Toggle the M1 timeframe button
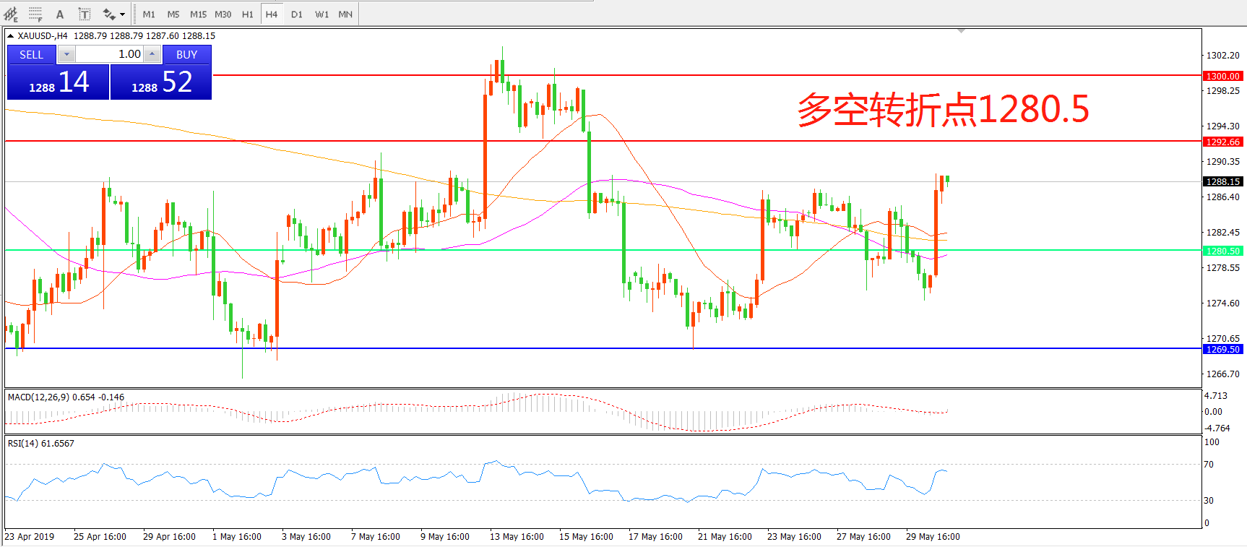The width and height of the screenshot is (1247, 547). point(149,14)
